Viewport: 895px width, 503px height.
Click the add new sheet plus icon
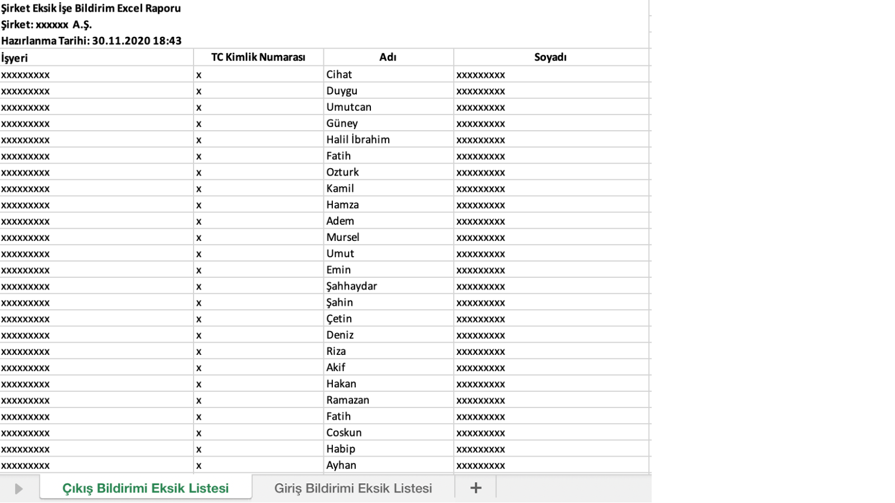click(x=475, y=488)
